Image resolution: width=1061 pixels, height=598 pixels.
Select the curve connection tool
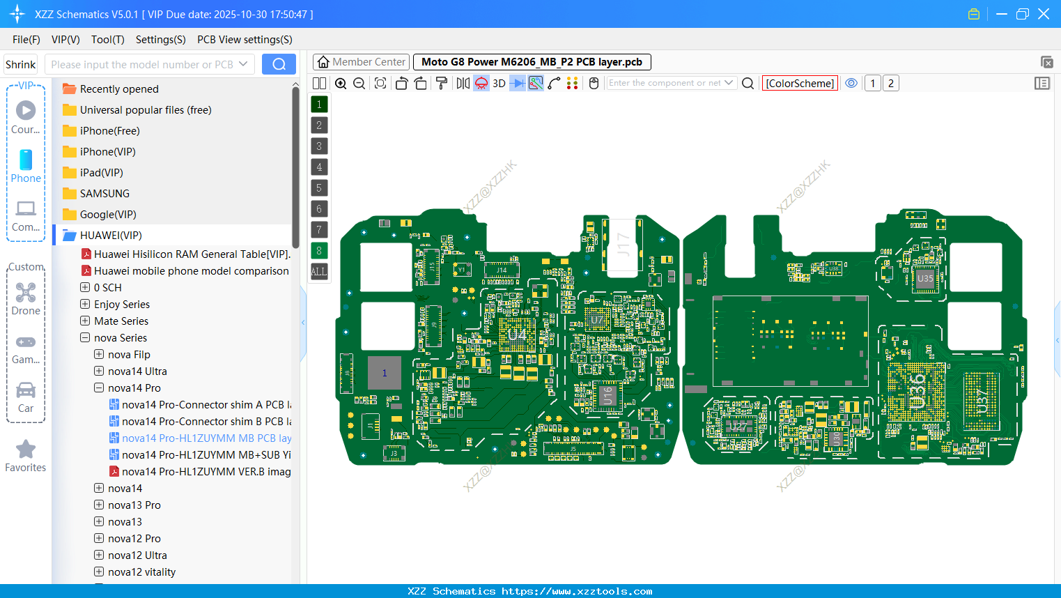click(555, 83)
